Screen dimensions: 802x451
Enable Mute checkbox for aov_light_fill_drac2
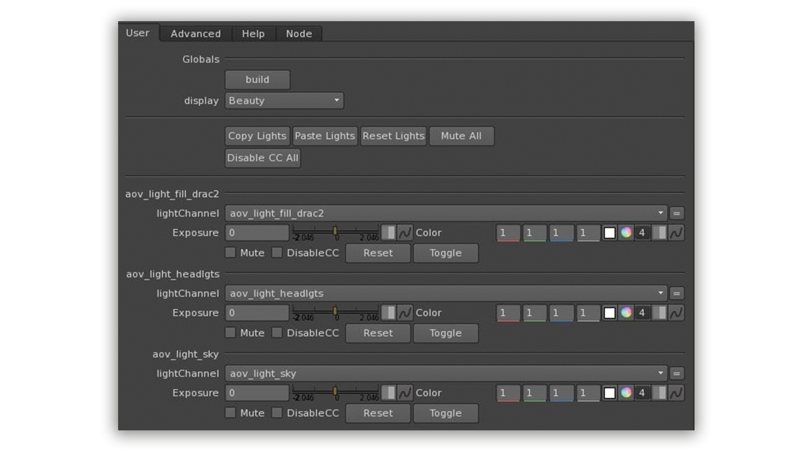(x=230, y=253)
